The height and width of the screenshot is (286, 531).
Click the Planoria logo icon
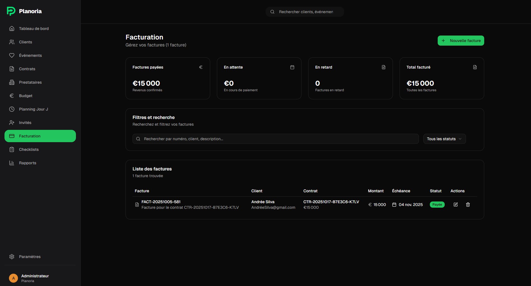(x=11, y=11)
